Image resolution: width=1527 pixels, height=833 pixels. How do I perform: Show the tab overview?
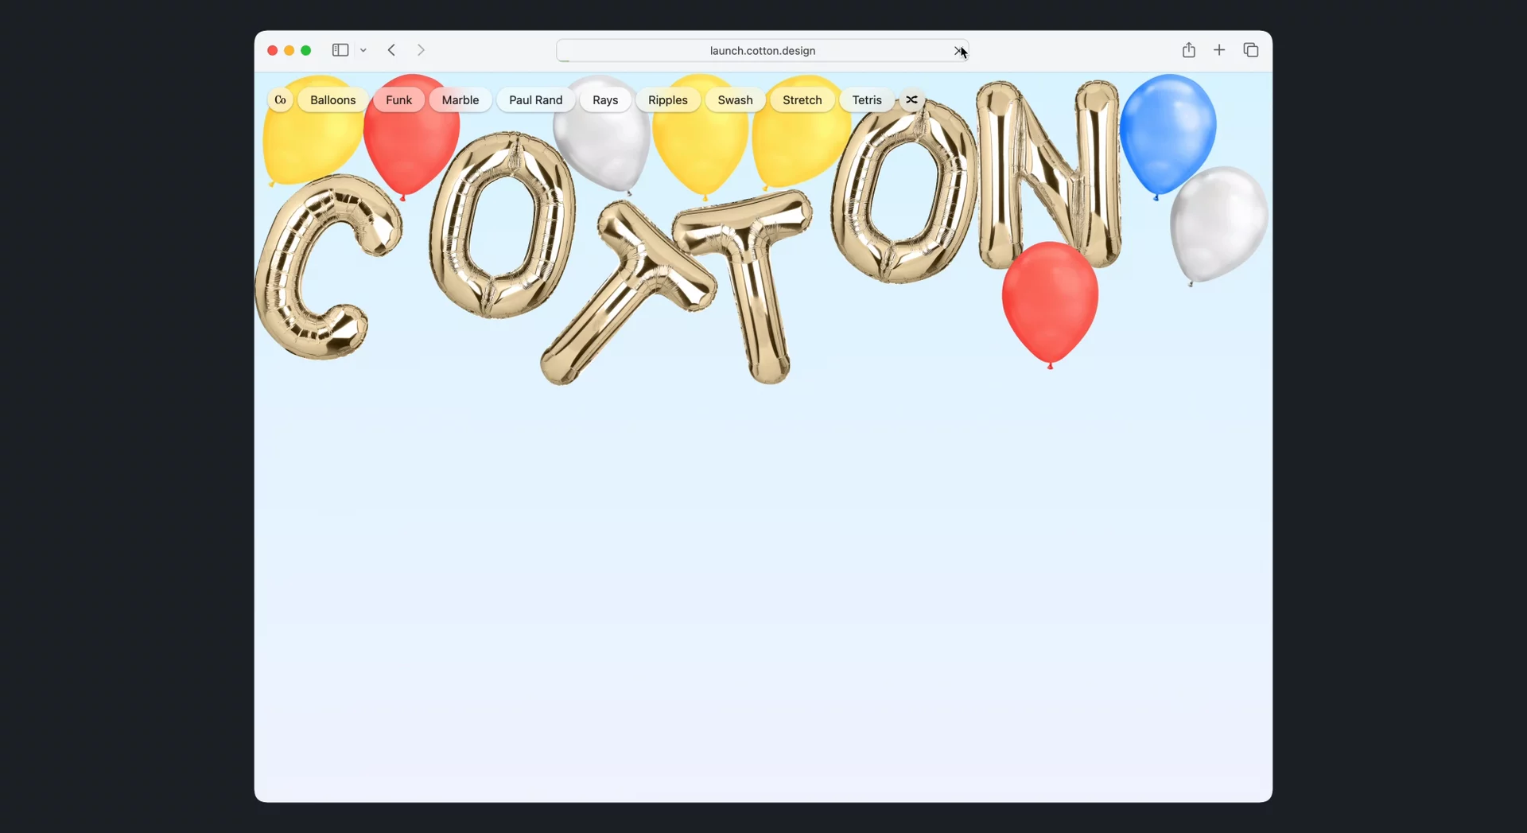pyautogui.click(x=1250, y=50)
